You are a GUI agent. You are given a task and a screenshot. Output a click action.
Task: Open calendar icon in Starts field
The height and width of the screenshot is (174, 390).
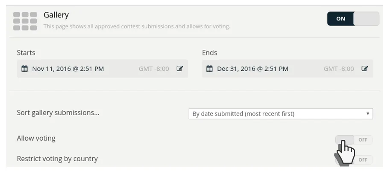[x=25, y=69]
